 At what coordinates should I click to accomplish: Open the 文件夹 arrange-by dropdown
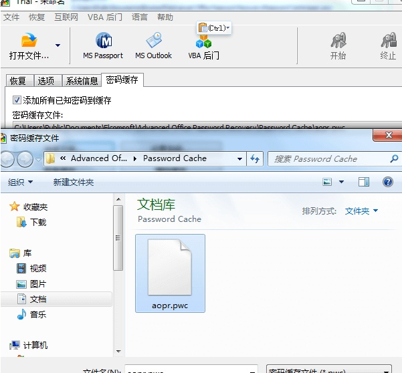(x=361, y=211)
